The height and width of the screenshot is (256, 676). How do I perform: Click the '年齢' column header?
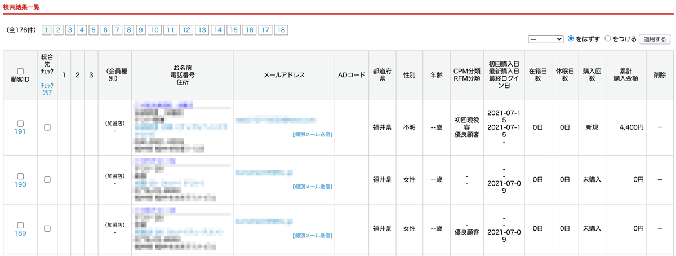(x=437, y=76)
